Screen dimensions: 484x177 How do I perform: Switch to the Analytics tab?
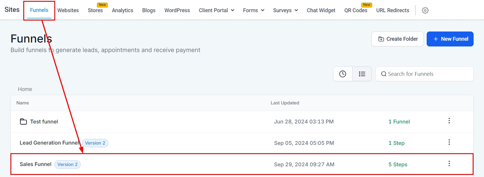122,10
